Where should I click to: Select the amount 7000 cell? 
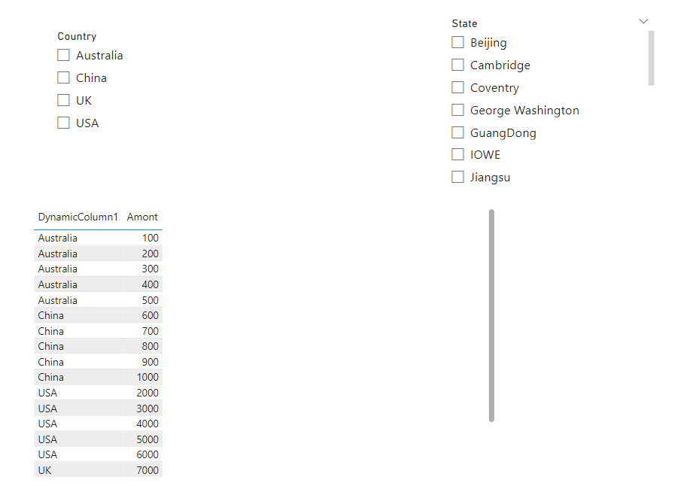click(x=147, y=470)
